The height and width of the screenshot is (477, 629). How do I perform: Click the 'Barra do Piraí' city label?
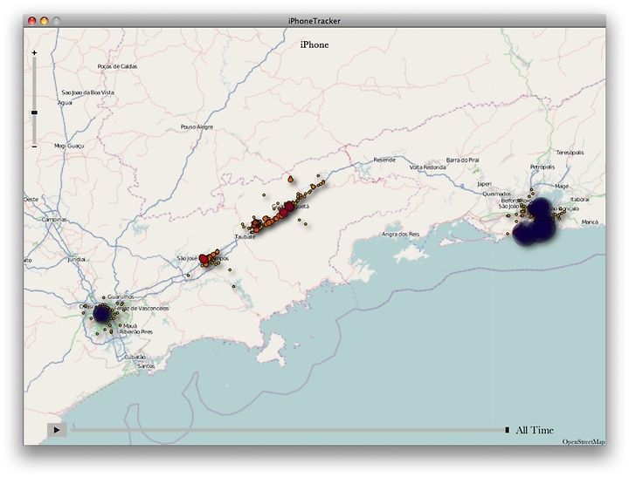coord(462,160)
